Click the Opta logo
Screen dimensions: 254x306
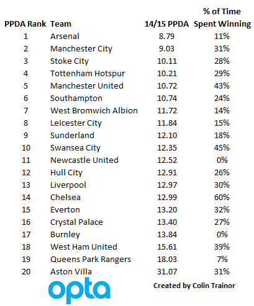pos(79,291)
